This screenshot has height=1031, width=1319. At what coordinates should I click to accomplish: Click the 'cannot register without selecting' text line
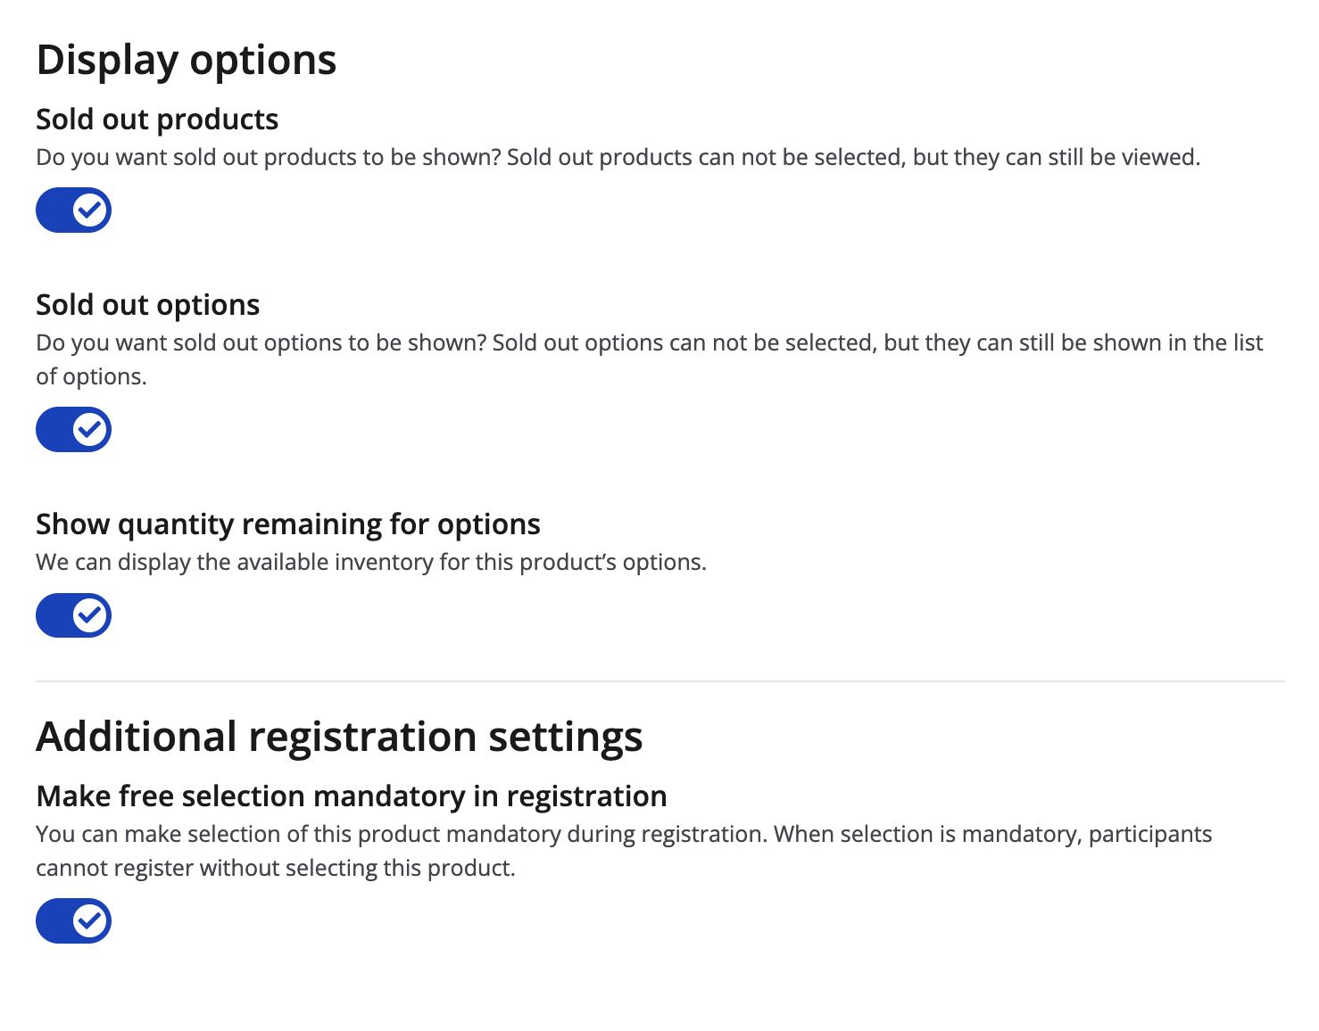(275, 869)
